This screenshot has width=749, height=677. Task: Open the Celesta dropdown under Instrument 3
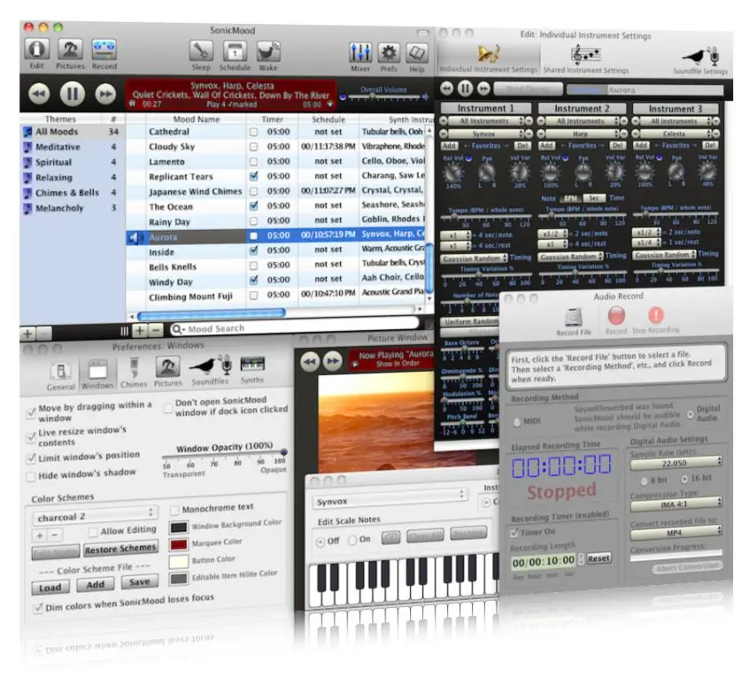[x=677, y=134]
